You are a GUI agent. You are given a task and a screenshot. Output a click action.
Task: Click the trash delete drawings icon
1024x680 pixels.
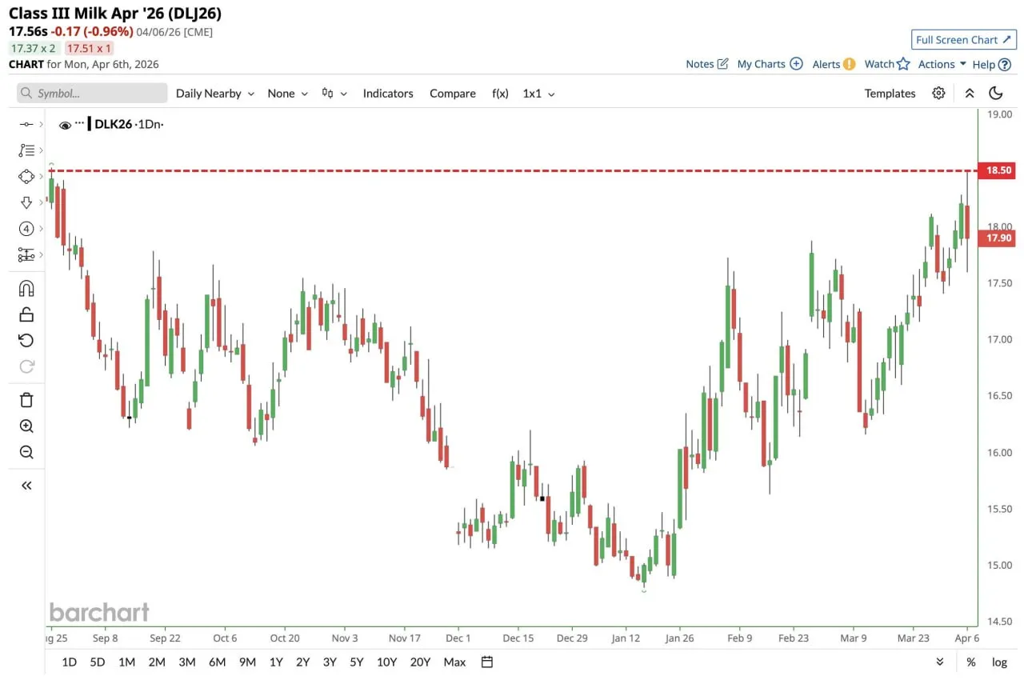[x=26, y=400]
